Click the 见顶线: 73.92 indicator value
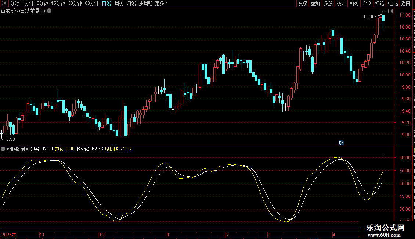The image size is (415, 239). 118,149
